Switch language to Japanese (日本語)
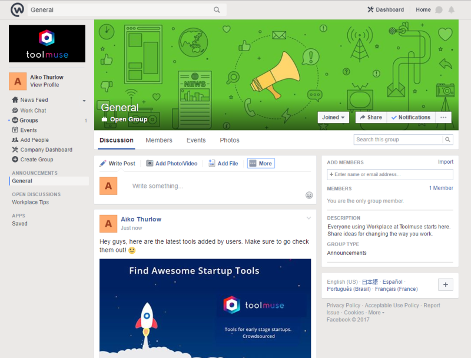471x358 pixels. click(x=370, y=281)
